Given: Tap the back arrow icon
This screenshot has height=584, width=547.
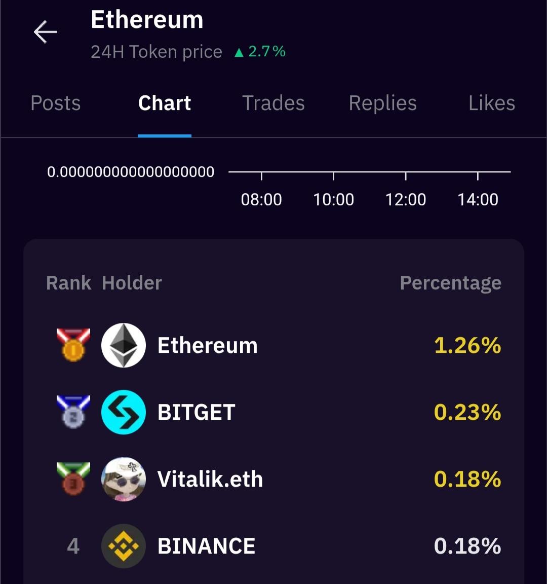Looking at the screenshot, I should tap(46, 32).
